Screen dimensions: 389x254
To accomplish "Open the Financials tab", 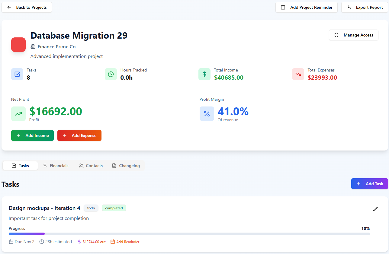I will pos(56,166).
